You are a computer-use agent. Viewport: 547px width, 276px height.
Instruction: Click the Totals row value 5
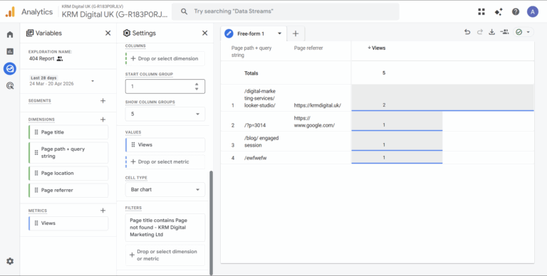pos(384,73)
